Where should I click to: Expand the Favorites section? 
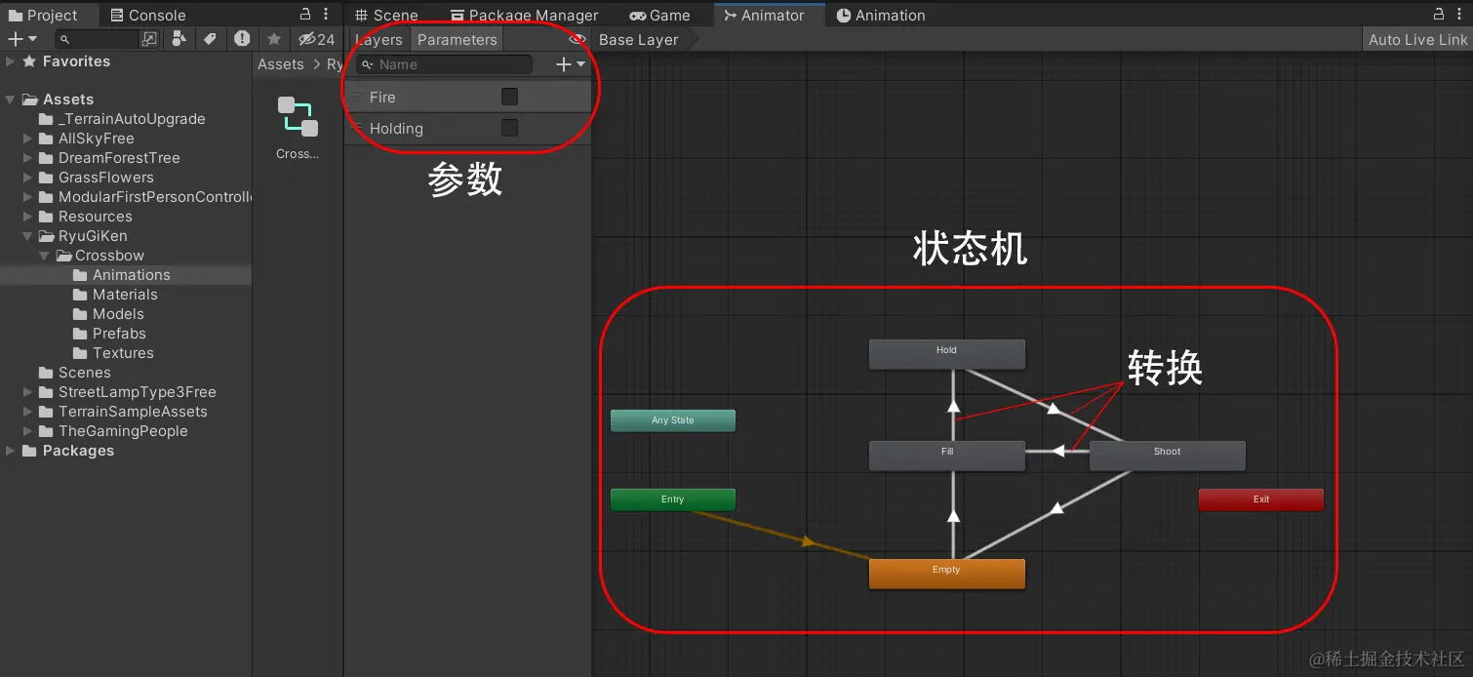tap(11, 61)
